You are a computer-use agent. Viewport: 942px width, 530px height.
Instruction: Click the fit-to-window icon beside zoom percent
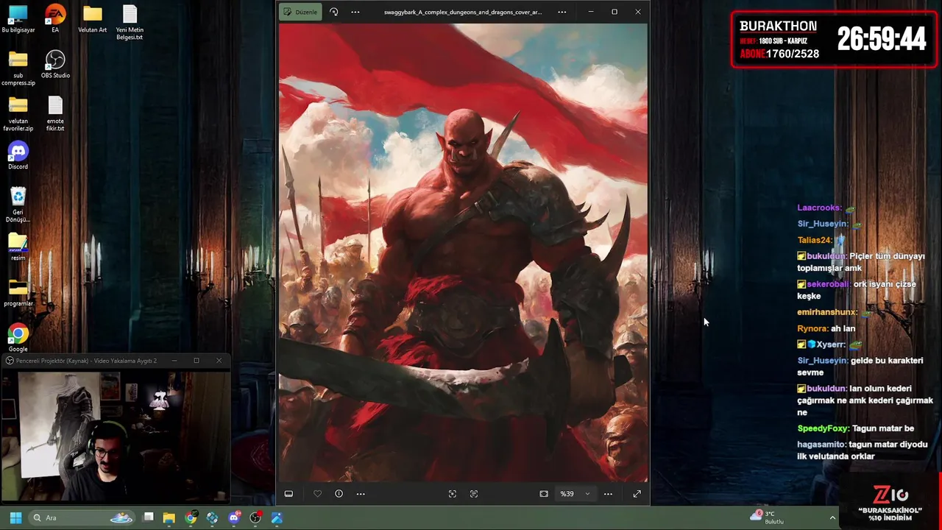(x=544, y=494)
